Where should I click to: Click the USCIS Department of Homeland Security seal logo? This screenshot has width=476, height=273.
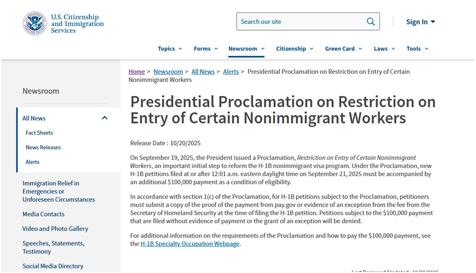35,23
